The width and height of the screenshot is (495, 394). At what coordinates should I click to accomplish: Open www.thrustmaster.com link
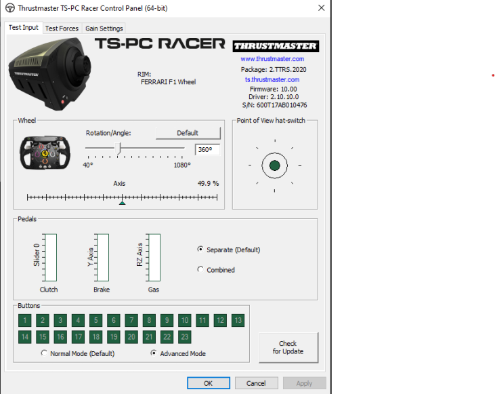point(272,59)
